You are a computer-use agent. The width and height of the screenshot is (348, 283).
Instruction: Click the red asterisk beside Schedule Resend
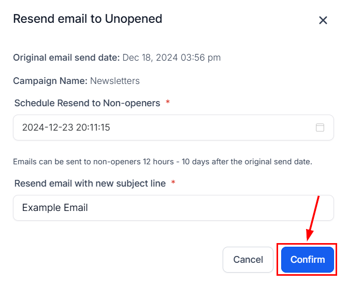[168, 103]
